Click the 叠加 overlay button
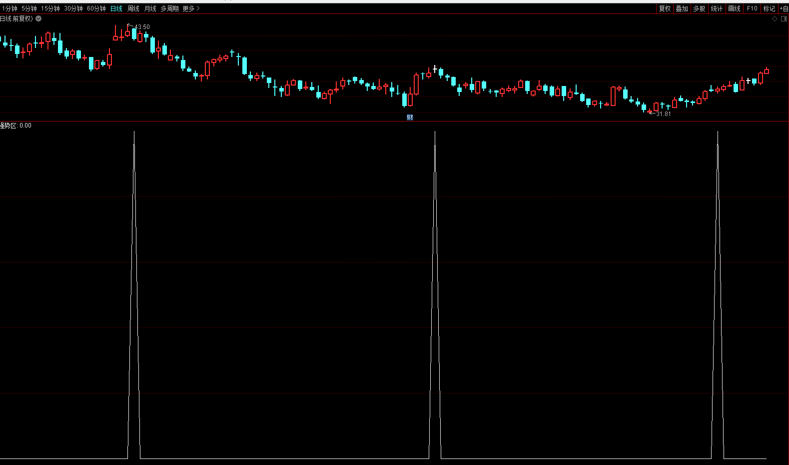Viewport: 789px width, 465px height. click(682, 8)
